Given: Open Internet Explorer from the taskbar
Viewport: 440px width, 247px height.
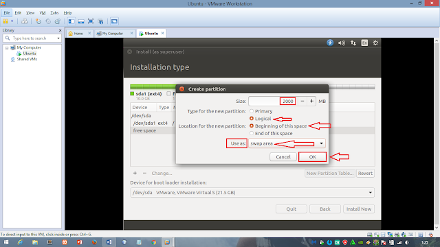Looking at the screenshot, I should 20,242.
